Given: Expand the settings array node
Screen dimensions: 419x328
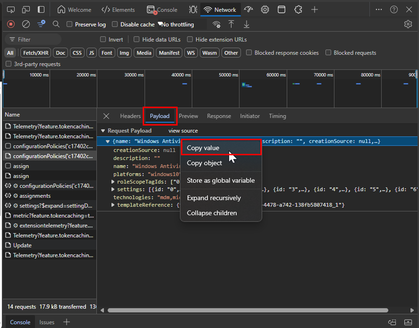Looking at the screenshot, I should click(x=113, y=189).
